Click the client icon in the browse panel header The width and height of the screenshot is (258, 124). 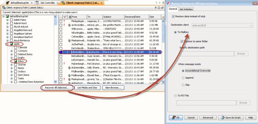point(4,7)
